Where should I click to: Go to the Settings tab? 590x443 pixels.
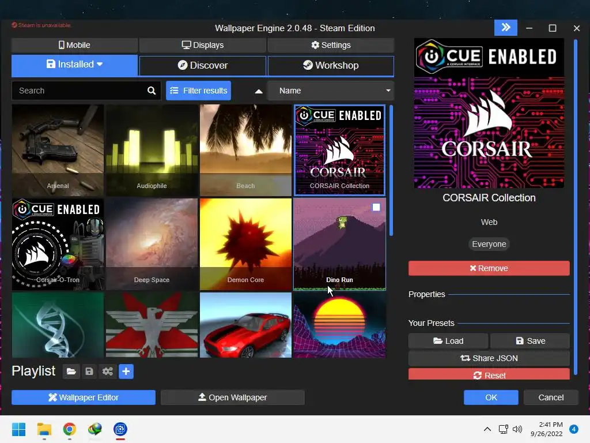tap(331, 45)
